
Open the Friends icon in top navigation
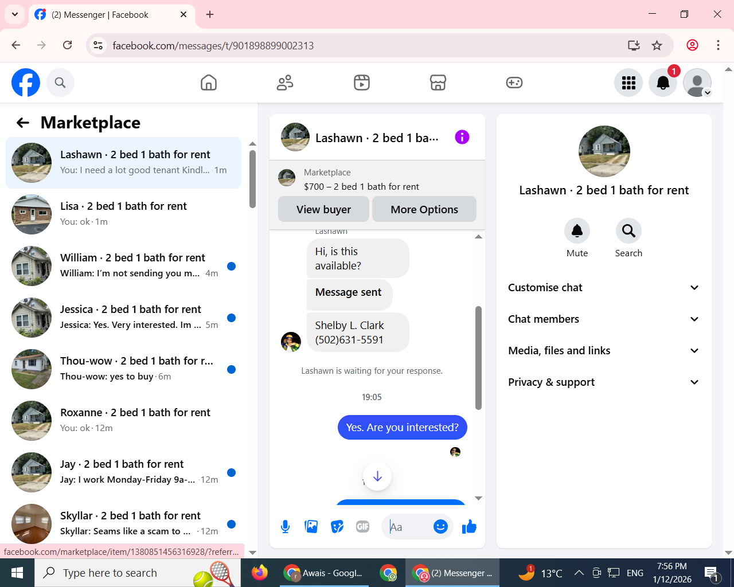coord(285,83)
